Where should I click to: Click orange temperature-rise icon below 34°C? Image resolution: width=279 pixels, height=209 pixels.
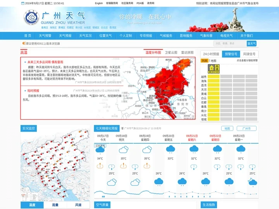coord(100,166)
